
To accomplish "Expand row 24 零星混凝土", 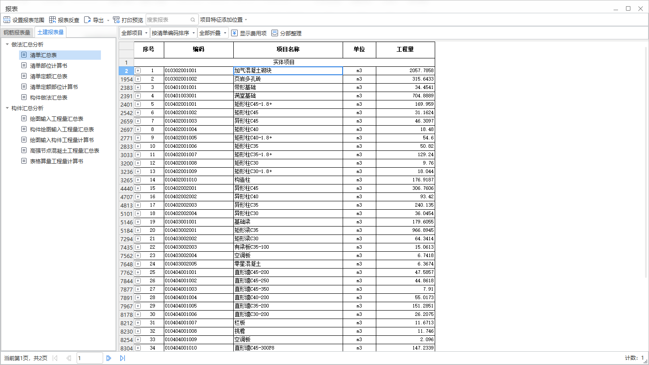I will pos(138,264).
